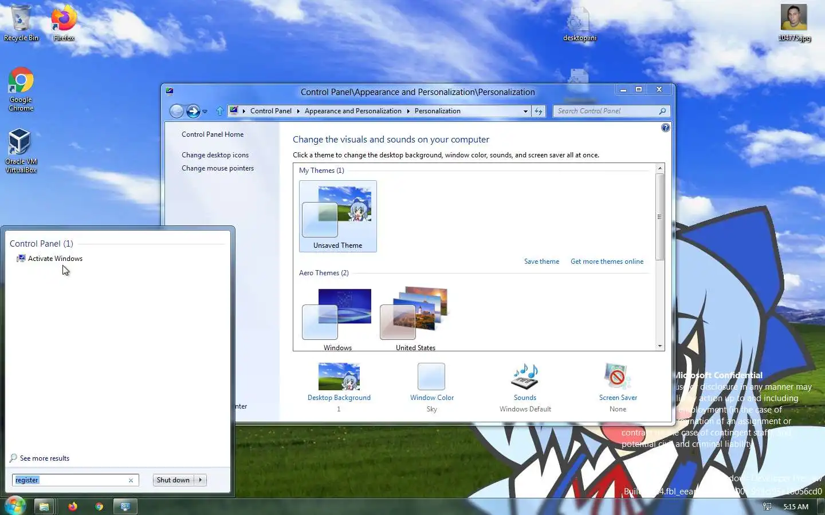Click in the Search Control Panel field
Screen dimensions: 825x515
[x=605, y=111]
